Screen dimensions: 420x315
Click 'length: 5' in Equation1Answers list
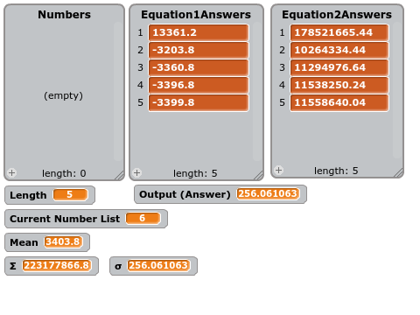pyautogui.click(x=195, y=173)
